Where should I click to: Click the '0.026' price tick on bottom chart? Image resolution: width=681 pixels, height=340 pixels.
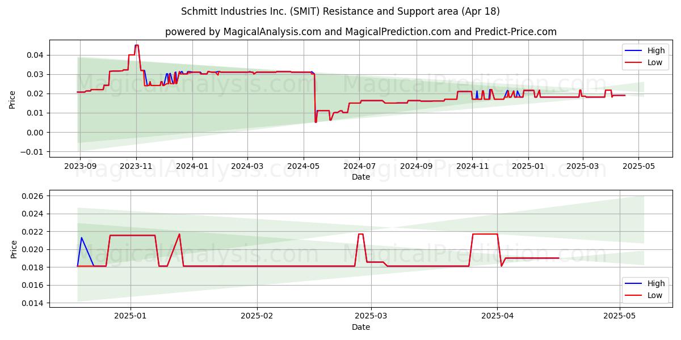33,195
